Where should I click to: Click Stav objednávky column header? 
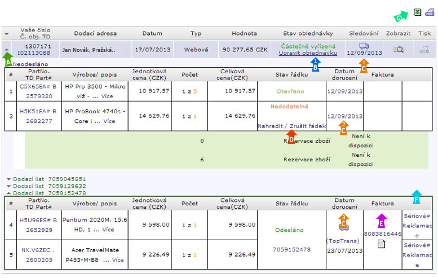(308, 33)
